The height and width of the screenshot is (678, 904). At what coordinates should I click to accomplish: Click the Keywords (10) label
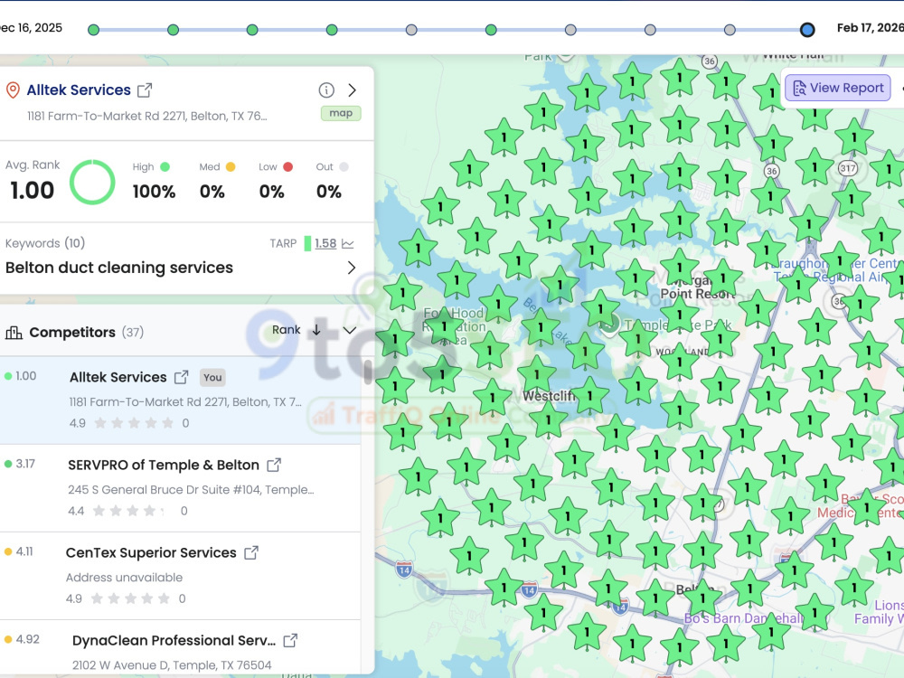coord(45,243)
